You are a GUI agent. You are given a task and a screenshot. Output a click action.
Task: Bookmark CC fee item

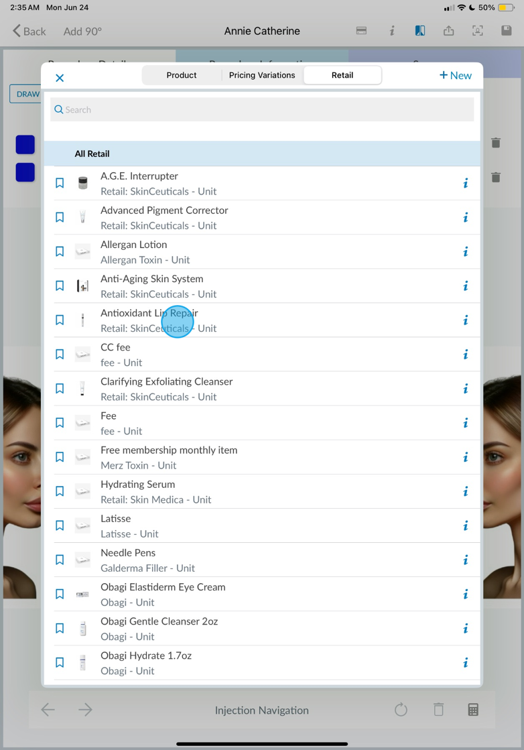[x=60, y=354]
